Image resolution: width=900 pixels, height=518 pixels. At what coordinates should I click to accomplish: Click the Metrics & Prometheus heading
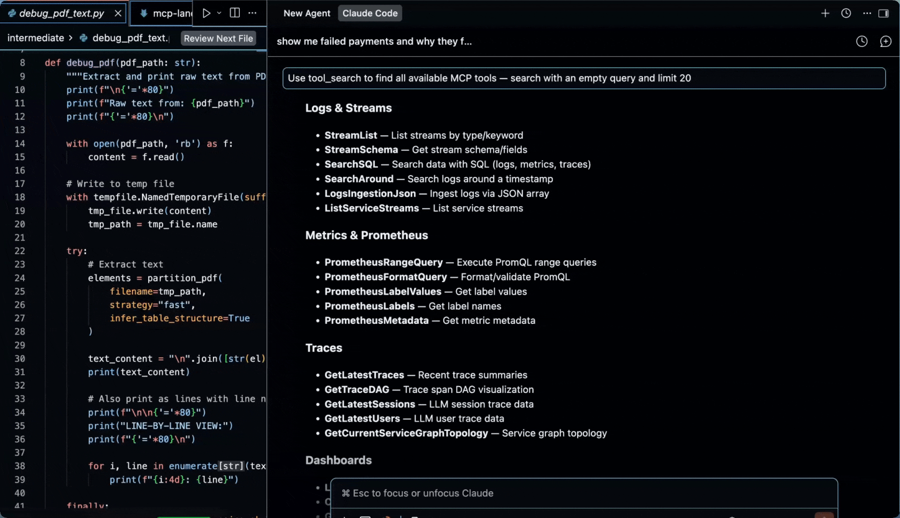(x=367, y=235)
